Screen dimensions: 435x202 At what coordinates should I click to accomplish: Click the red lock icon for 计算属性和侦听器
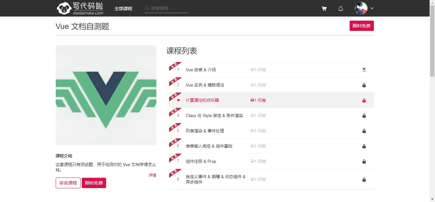point(364,100)
